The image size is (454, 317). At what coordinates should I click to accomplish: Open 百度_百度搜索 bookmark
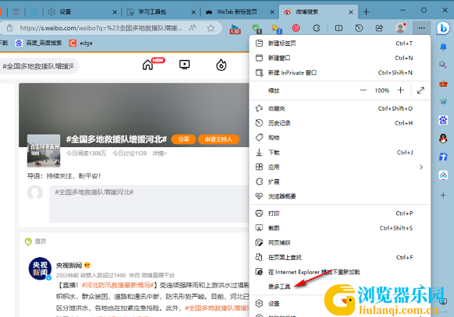point(39,43)
